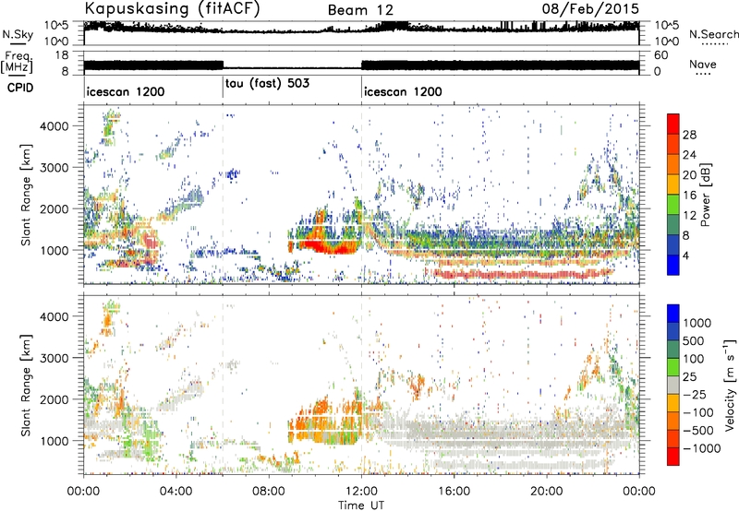Click the blue top of the Velocity colorbar
Image resolution: width=739 pixels, height=511 pixels.
[673, 313]
